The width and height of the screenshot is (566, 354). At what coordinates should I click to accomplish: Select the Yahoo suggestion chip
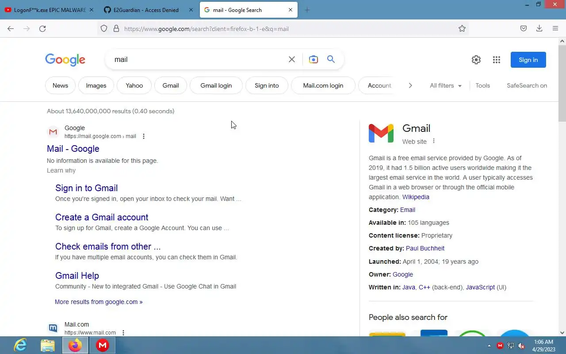coord(134,85)
